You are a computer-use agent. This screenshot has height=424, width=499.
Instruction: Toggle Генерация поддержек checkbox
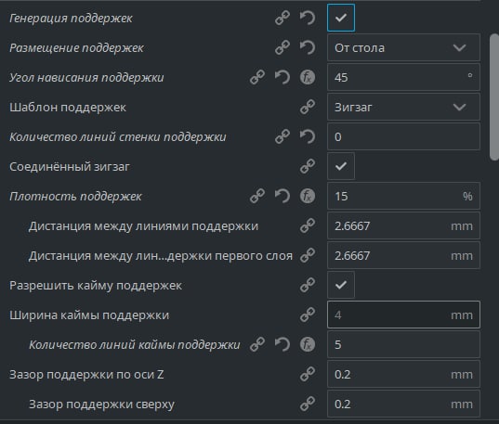click(x=341, y=18)
